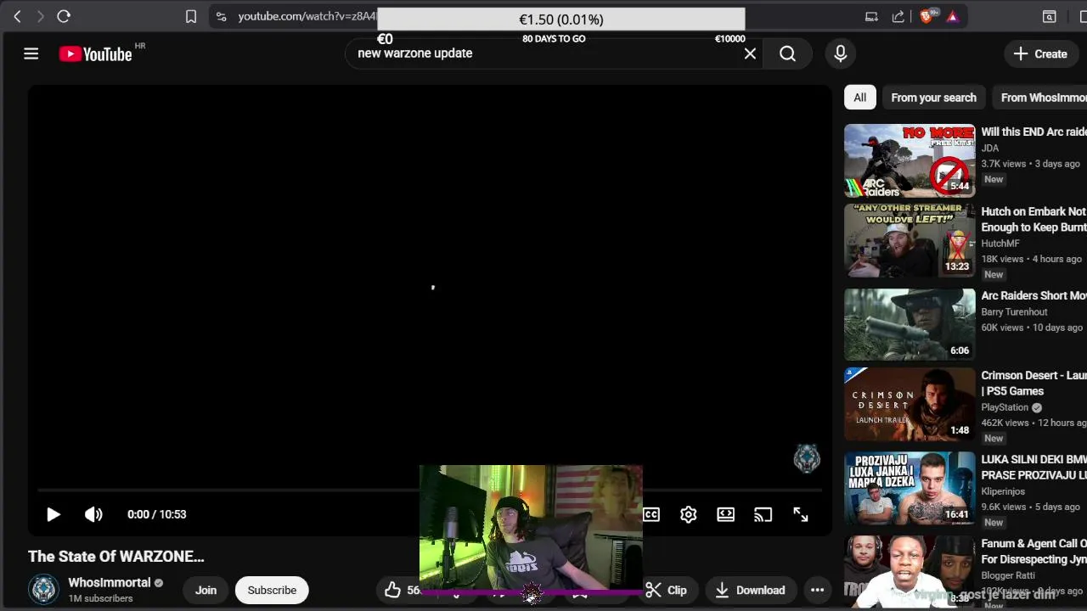Click the Clip button
The height and width of the screenshot is (611, 1087).
click(x=666, y=590)
